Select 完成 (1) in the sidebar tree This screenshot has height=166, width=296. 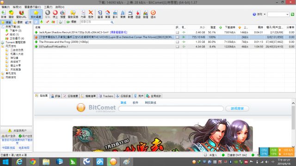pos(14,35)
